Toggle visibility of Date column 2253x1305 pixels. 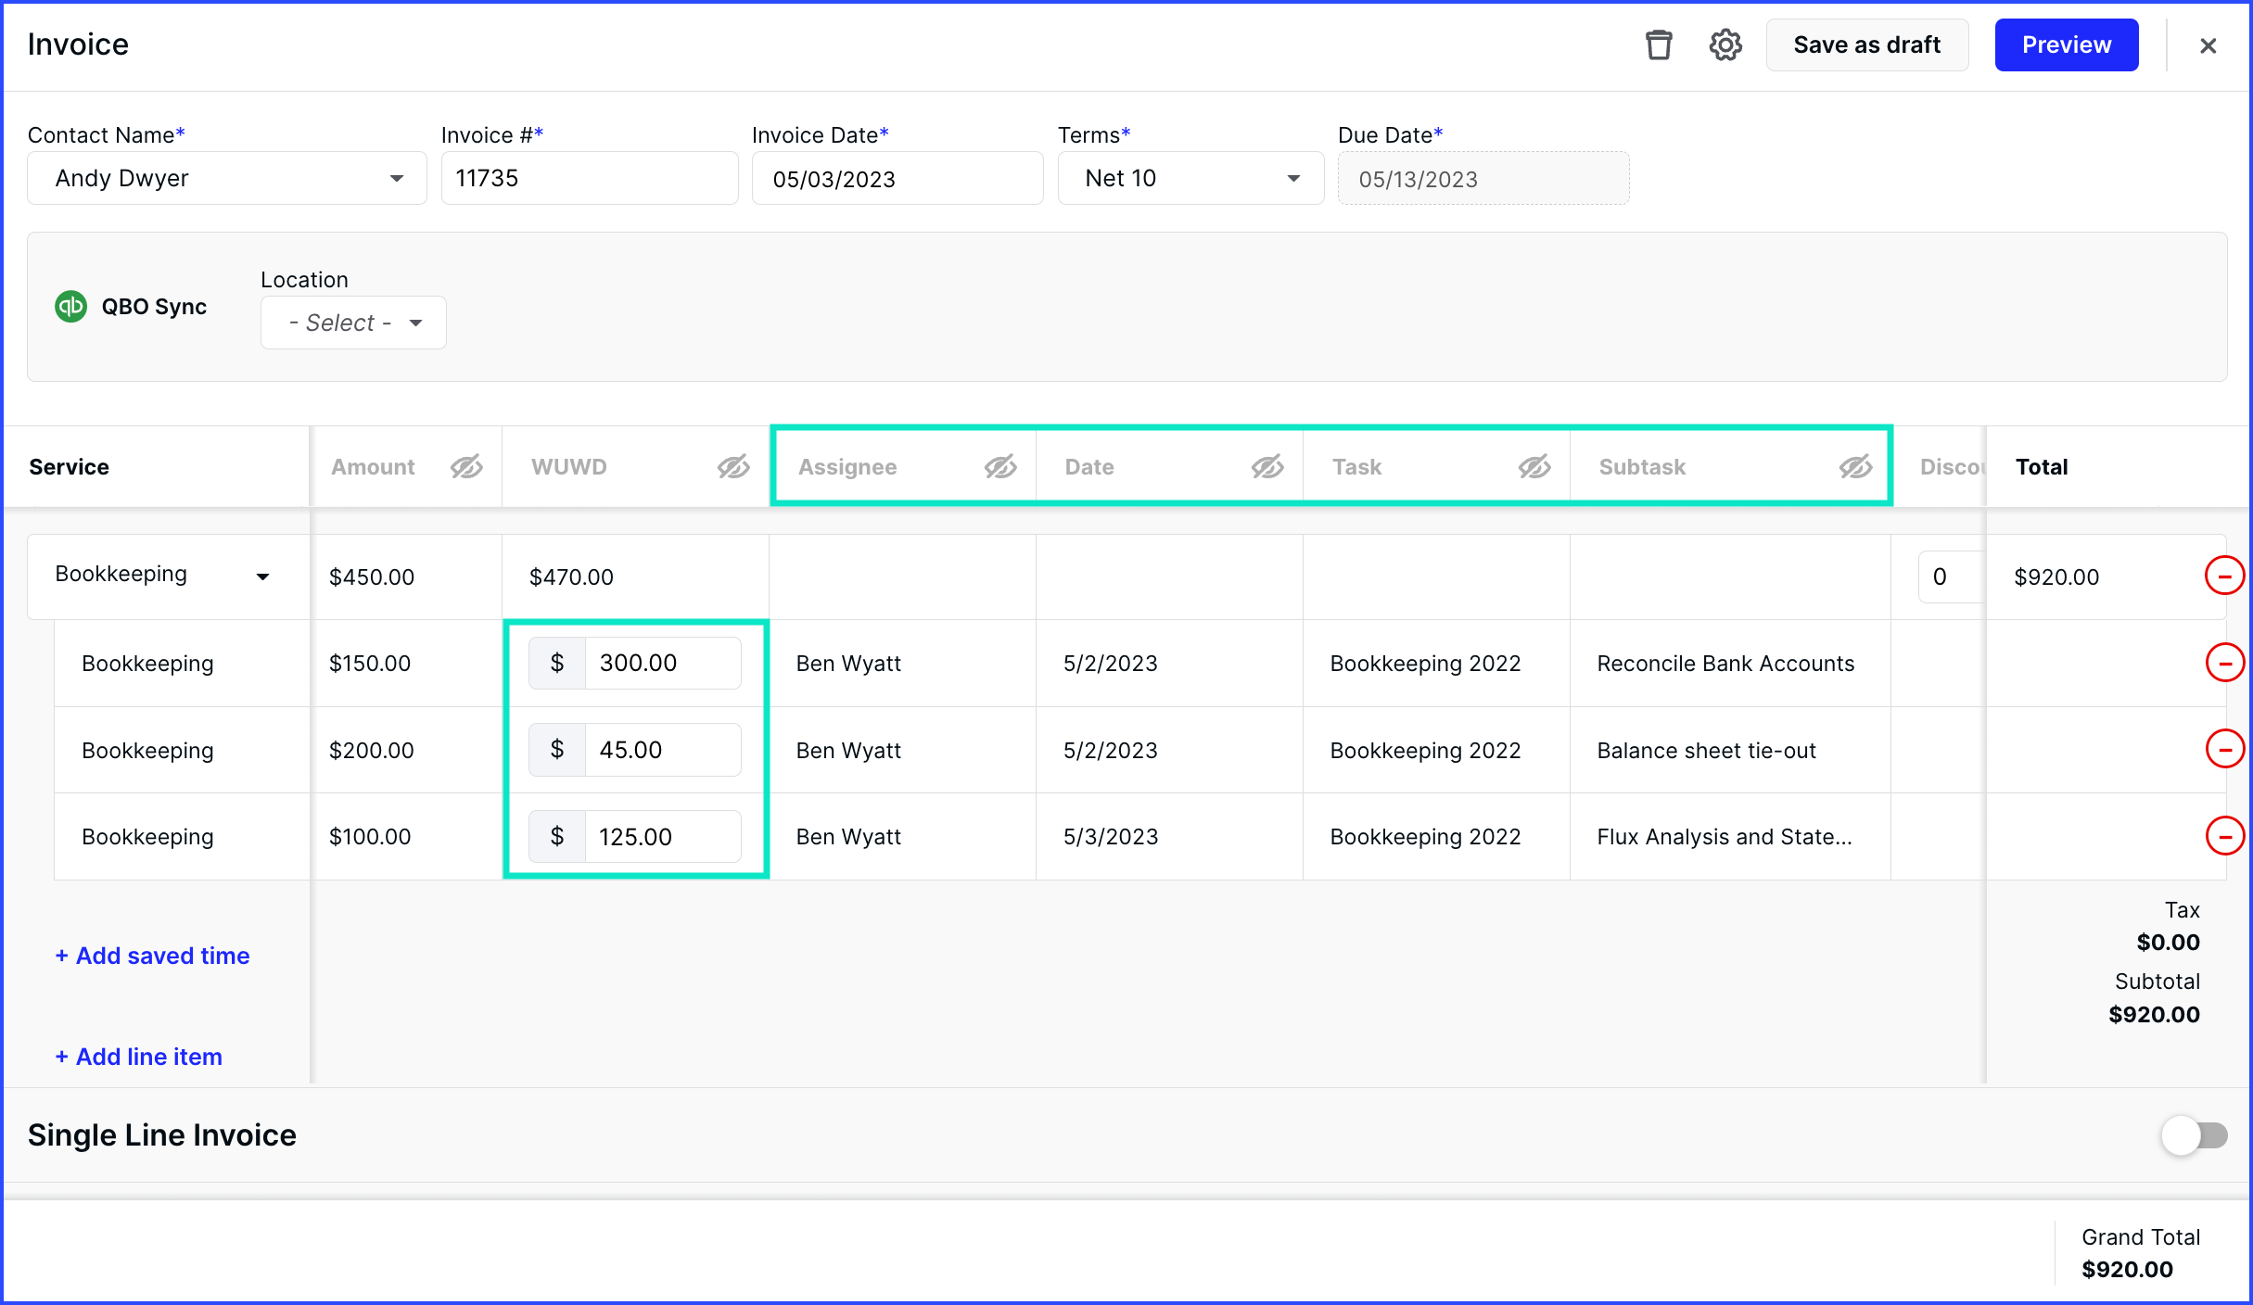[1267, 467]
